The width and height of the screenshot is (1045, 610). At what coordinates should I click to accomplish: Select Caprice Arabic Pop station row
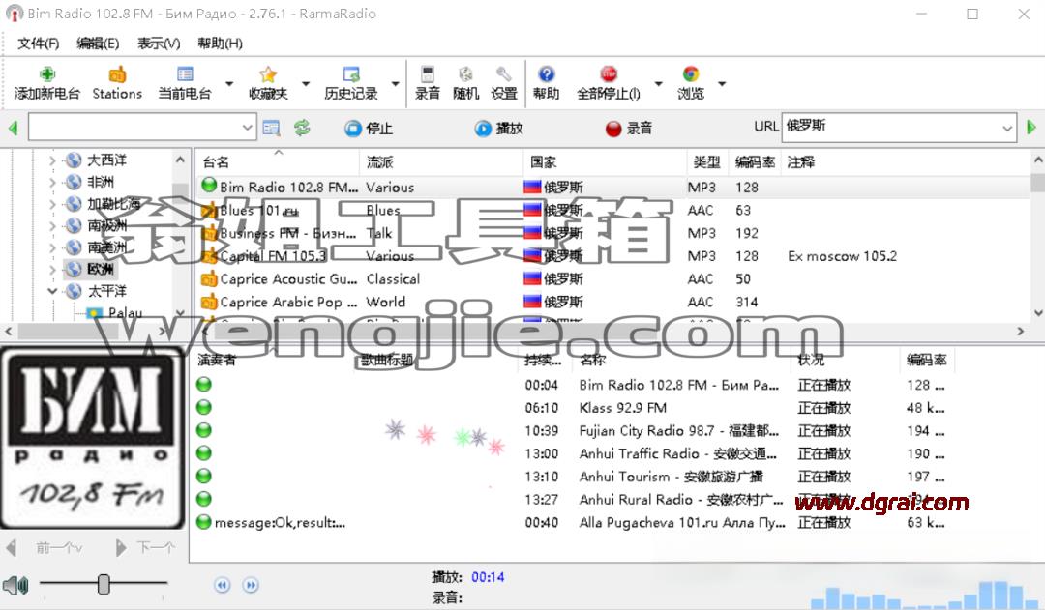pos(611,302)
